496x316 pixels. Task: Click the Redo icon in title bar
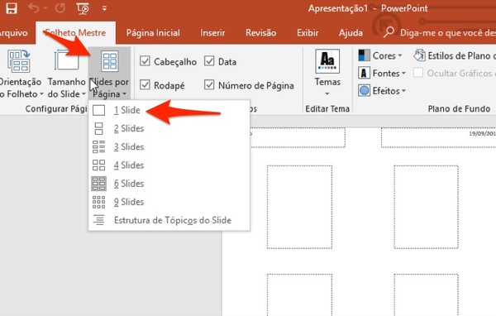coord(60,8)
